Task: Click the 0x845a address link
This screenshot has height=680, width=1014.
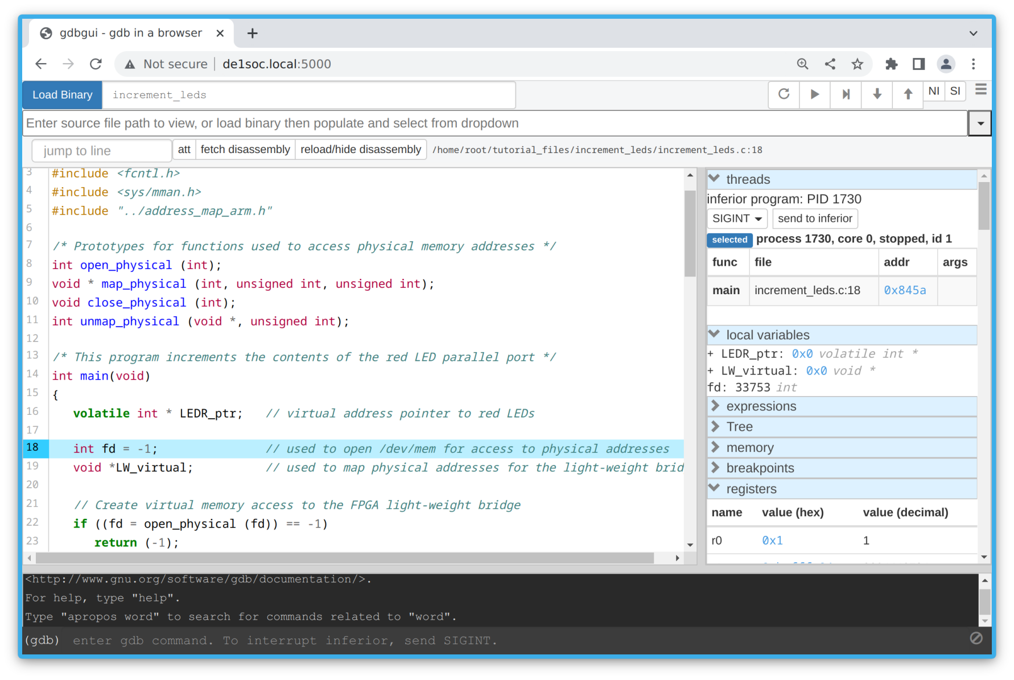Action: [905, 290]
